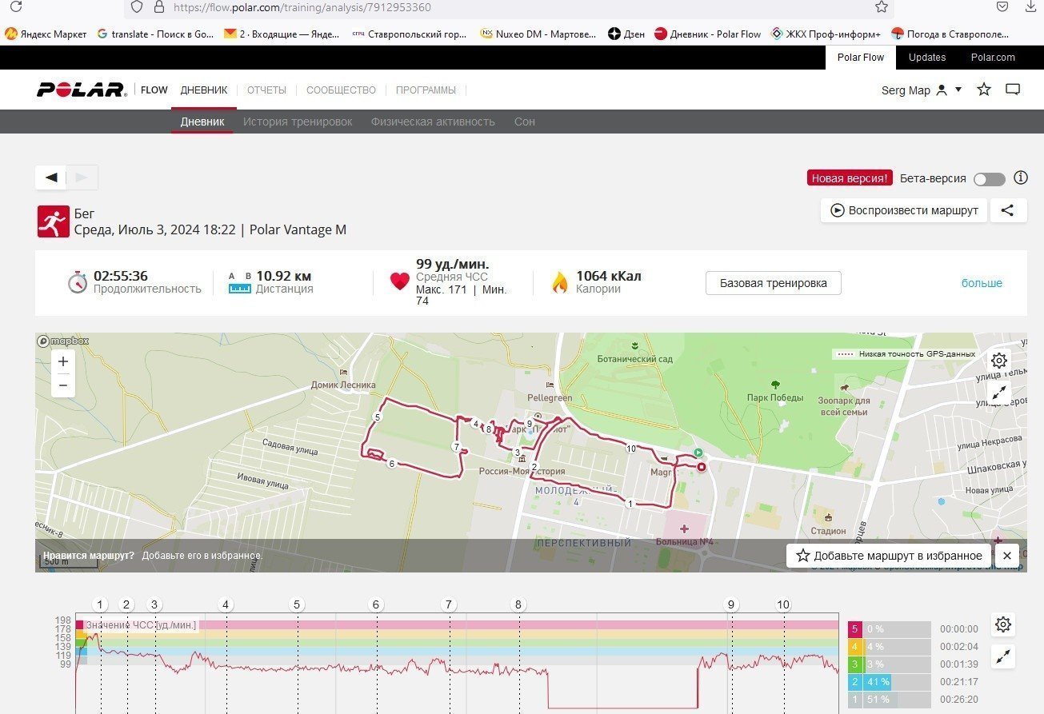Click the calories flame icon
1044x714 pixels.
[560, 282]
